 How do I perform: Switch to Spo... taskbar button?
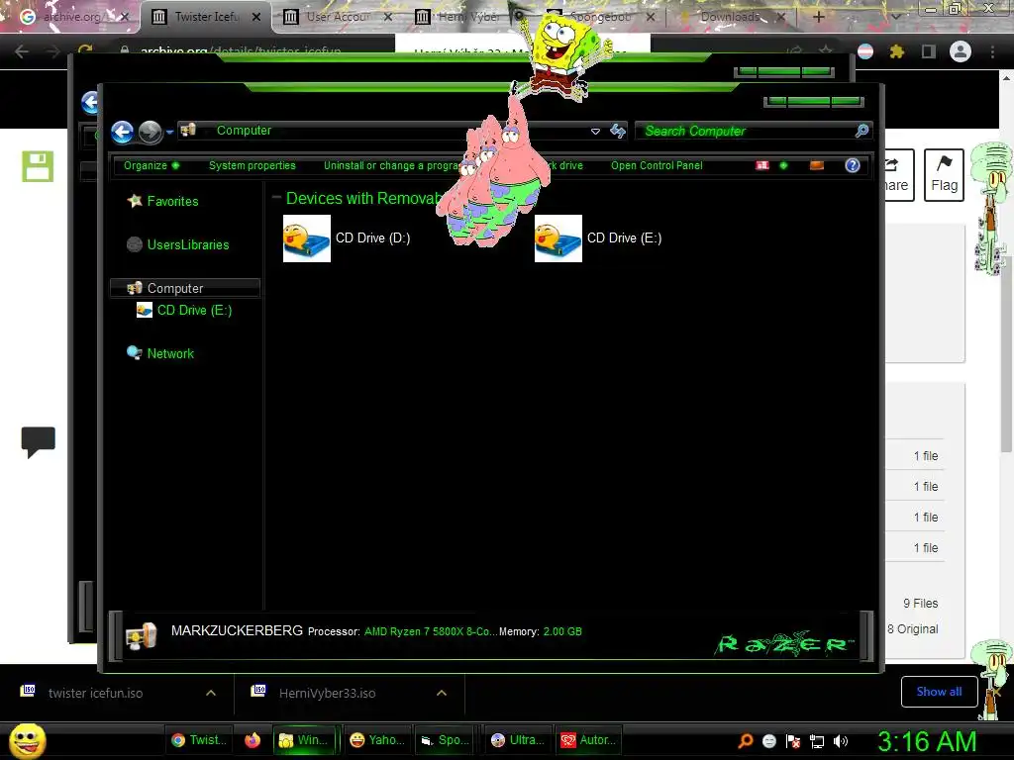tap(446, 740)
